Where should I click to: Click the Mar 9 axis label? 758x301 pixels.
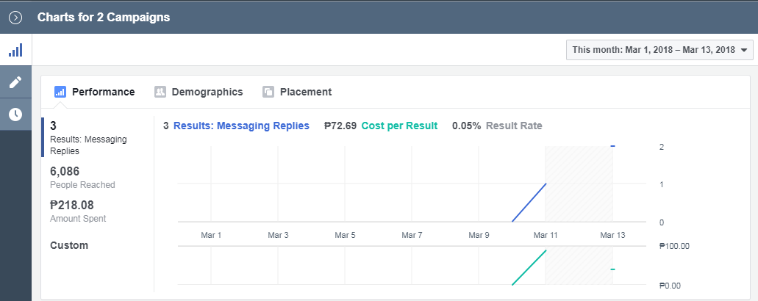click(479, 235)
